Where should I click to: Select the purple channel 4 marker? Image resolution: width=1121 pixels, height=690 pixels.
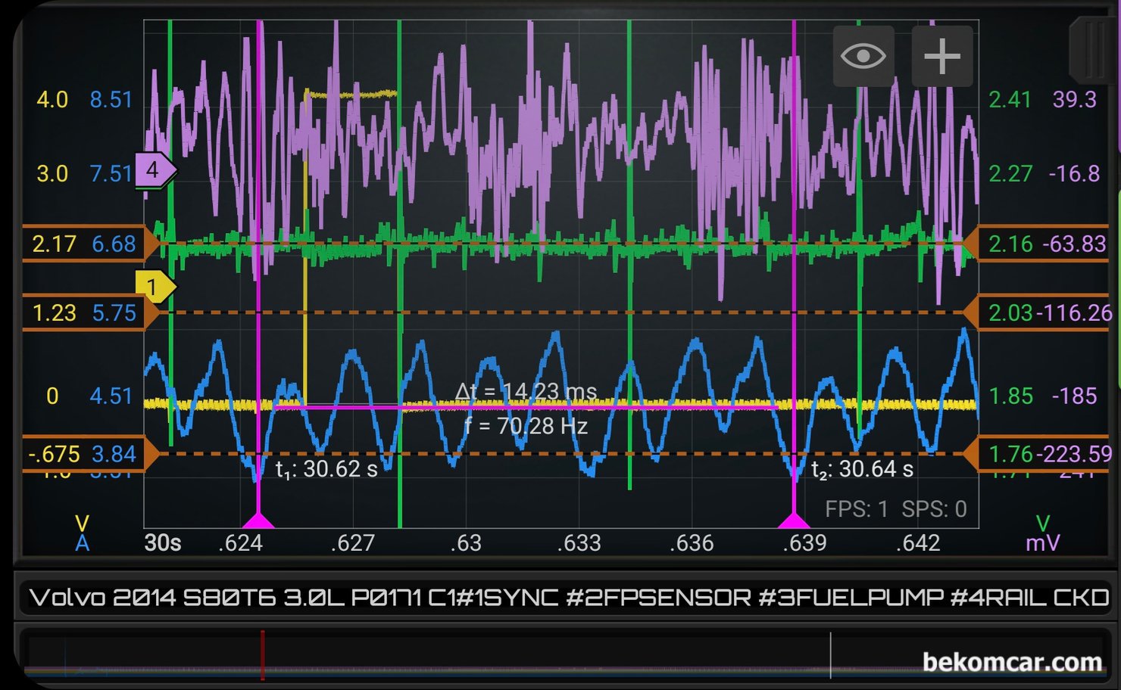[x=155, y=170]
